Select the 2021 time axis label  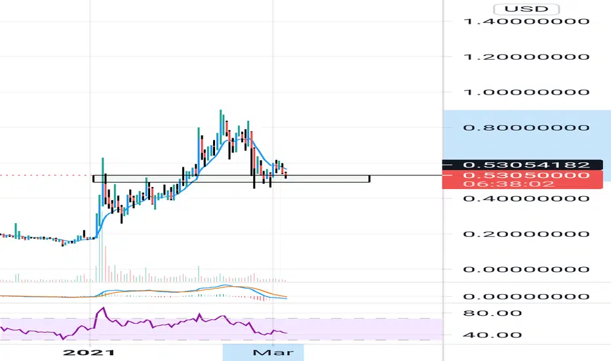[x=89, y=353]
